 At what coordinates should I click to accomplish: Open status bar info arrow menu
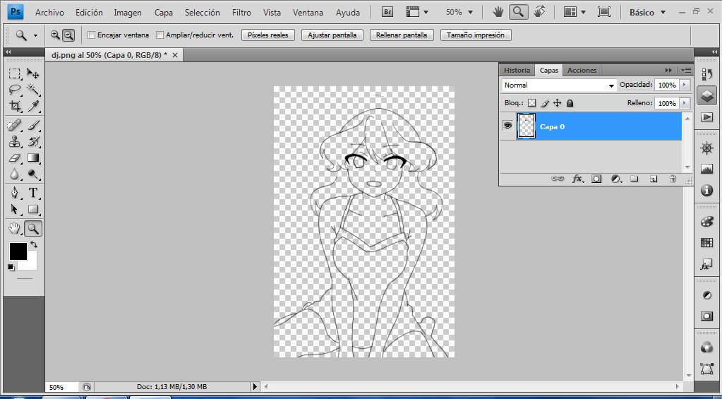coord(255,386)
